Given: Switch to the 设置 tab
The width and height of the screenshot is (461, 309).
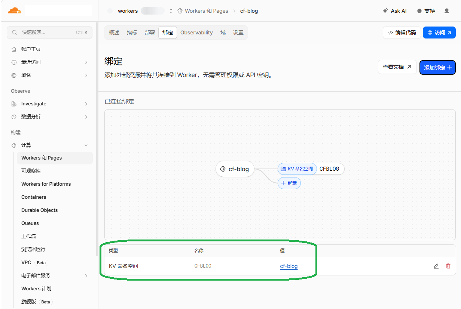Looking at the screenshot, I should [x=238, y=33].
